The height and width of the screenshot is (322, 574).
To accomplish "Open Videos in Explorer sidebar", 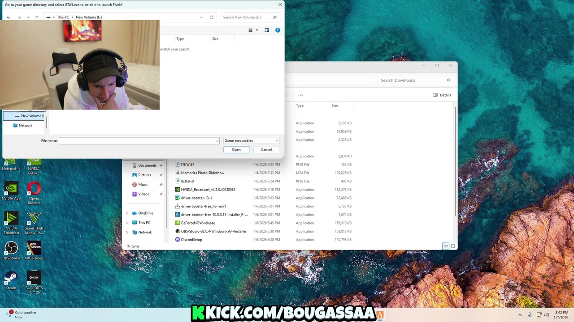I will point(143,194).
